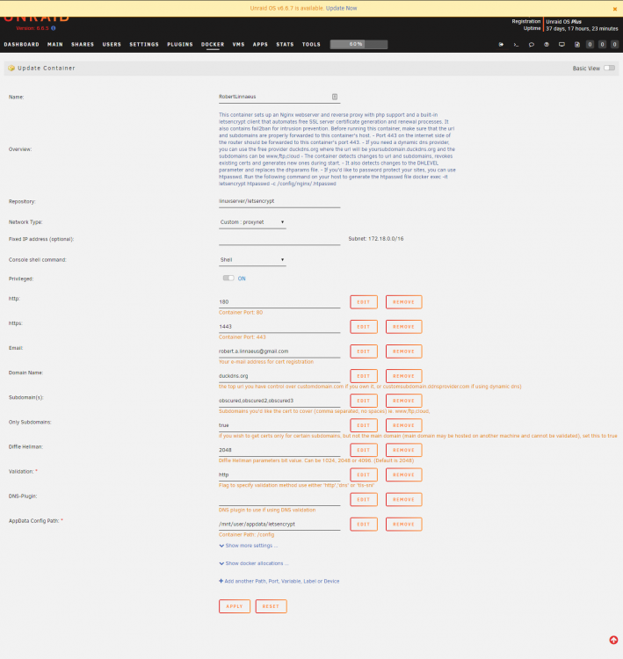
Task: Toggle the Privileged switch
Action: (228, 279)
